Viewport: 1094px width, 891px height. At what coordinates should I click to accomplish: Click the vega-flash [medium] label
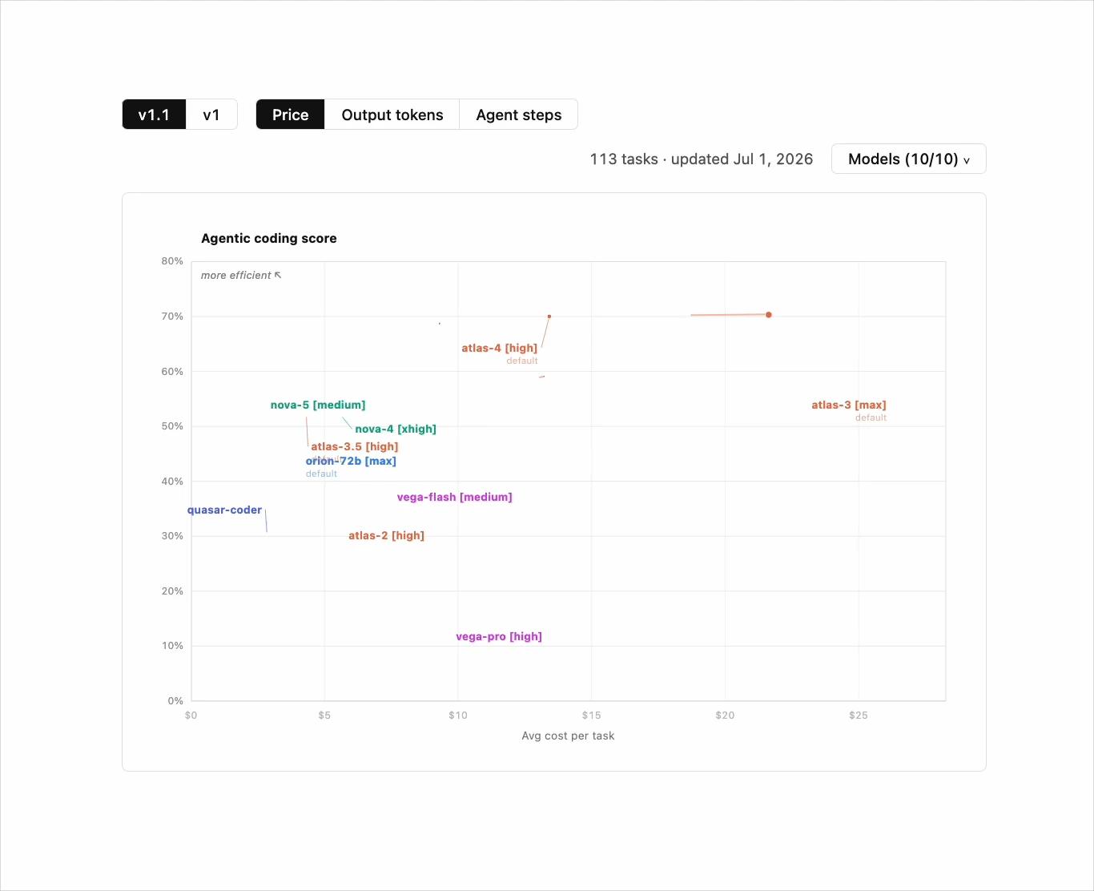pyautogui.click(x=454, y=497)
